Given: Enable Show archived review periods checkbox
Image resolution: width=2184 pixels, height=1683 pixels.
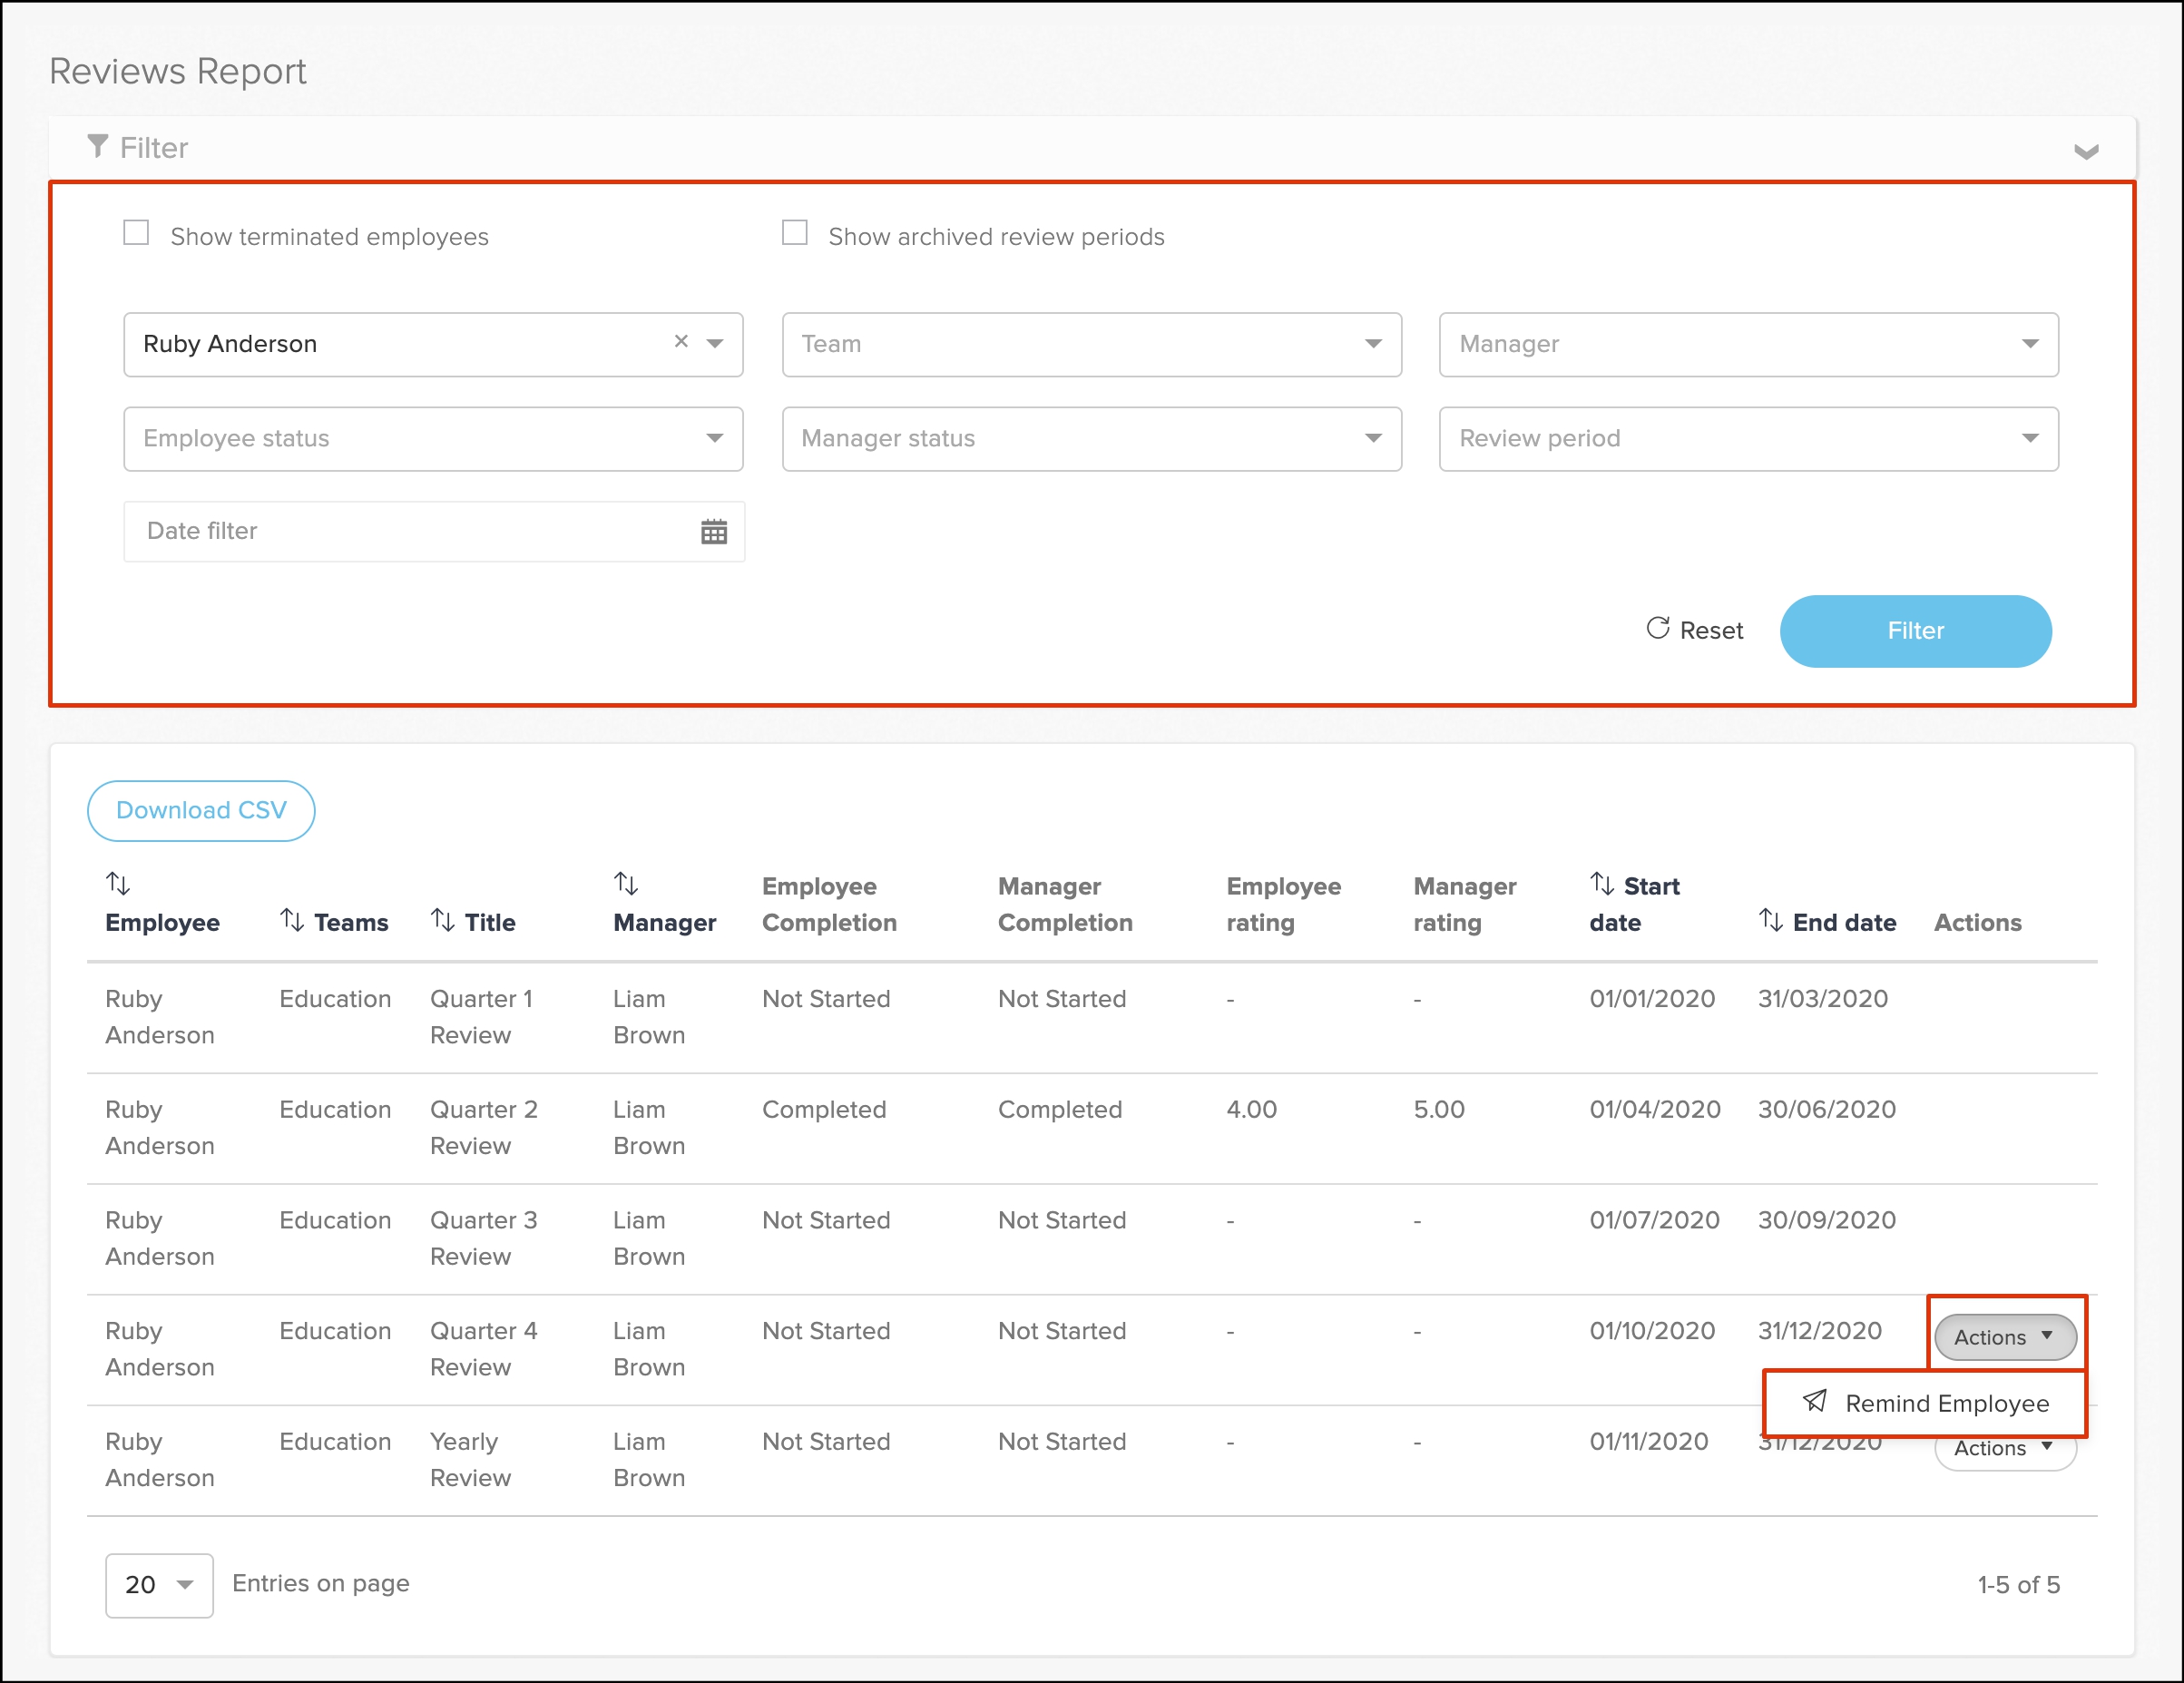Looking at the screenshot, I should click(x=794, y=233).
